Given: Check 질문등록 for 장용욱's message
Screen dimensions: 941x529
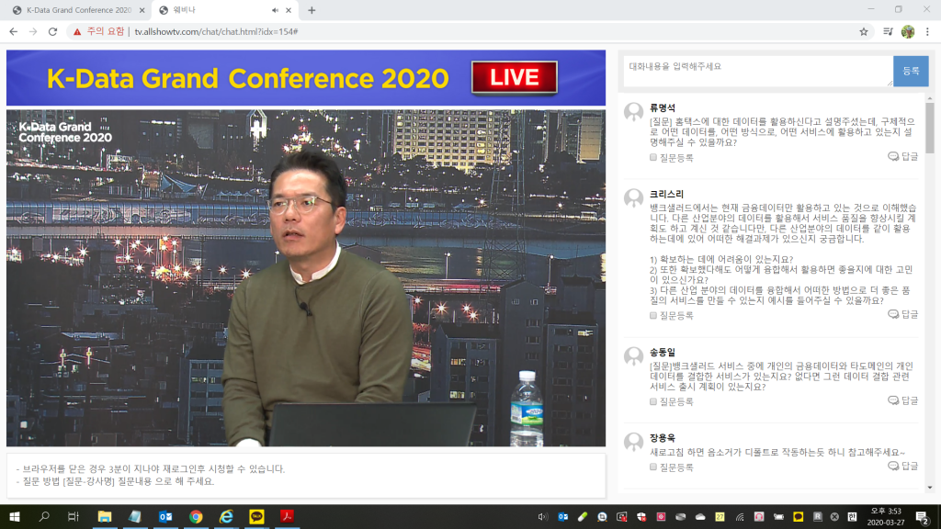Looking at the screenshot, I should click(653, 467).
